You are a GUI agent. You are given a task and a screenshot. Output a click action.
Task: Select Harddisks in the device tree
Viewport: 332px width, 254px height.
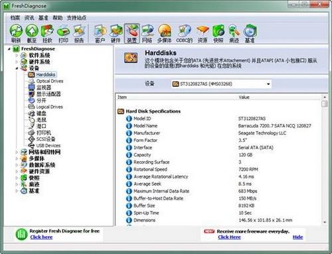coord(46,74)
